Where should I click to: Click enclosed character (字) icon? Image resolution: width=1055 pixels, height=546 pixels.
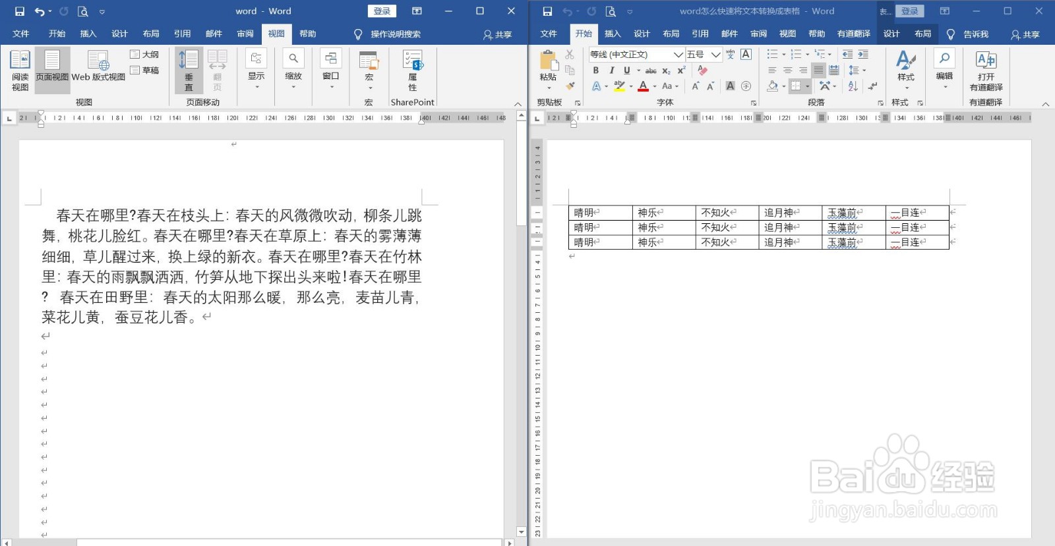746,86
